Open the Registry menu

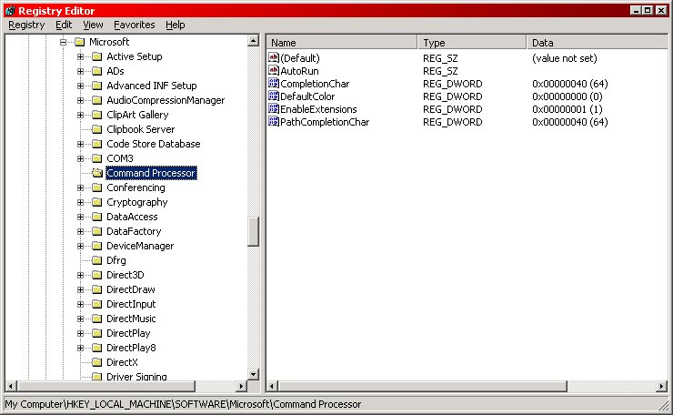[x=26, y=25]
